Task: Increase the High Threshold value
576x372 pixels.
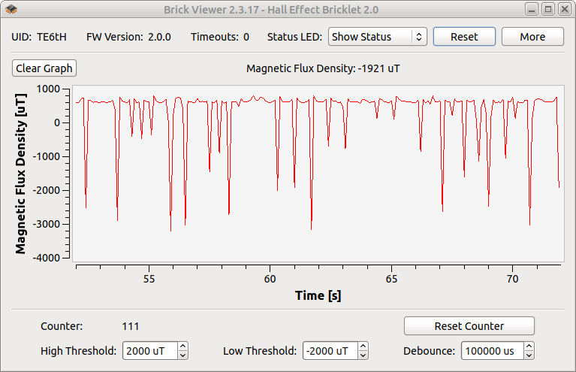Action: (183, 346)
